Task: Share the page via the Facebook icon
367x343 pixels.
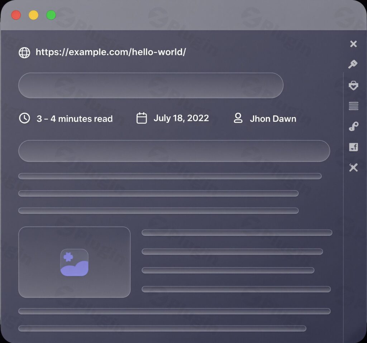Action: [x=353, y=147]
